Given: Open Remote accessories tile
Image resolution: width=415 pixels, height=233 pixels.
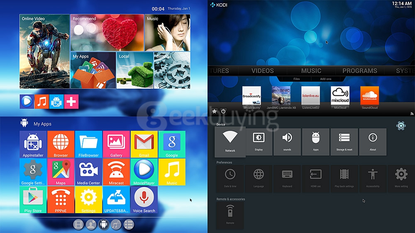Looking at the screenshot, I should point(230,215).
